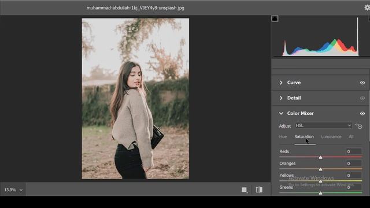The width and height of the screenshot is (370, 208).
Task: Toggle Curve panel visibility eye
Action: click(x=362, y=83)
